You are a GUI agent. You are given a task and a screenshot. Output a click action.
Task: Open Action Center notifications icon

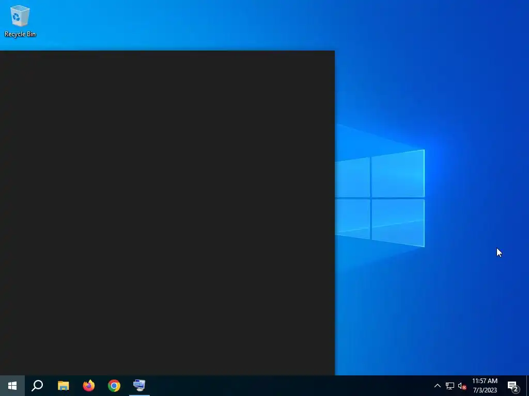click(514, 386)
